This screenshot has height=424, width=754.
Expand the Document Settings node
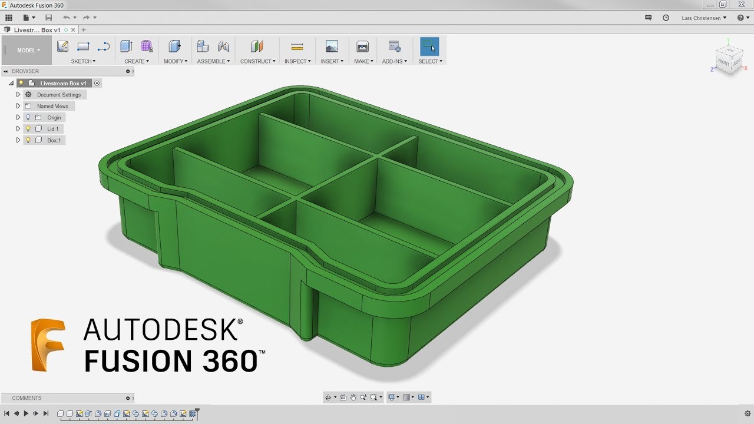coord(18,95)
